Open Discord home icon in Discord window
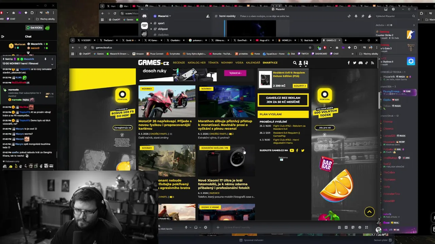435x244 pixels. click(x=144, y=16)
